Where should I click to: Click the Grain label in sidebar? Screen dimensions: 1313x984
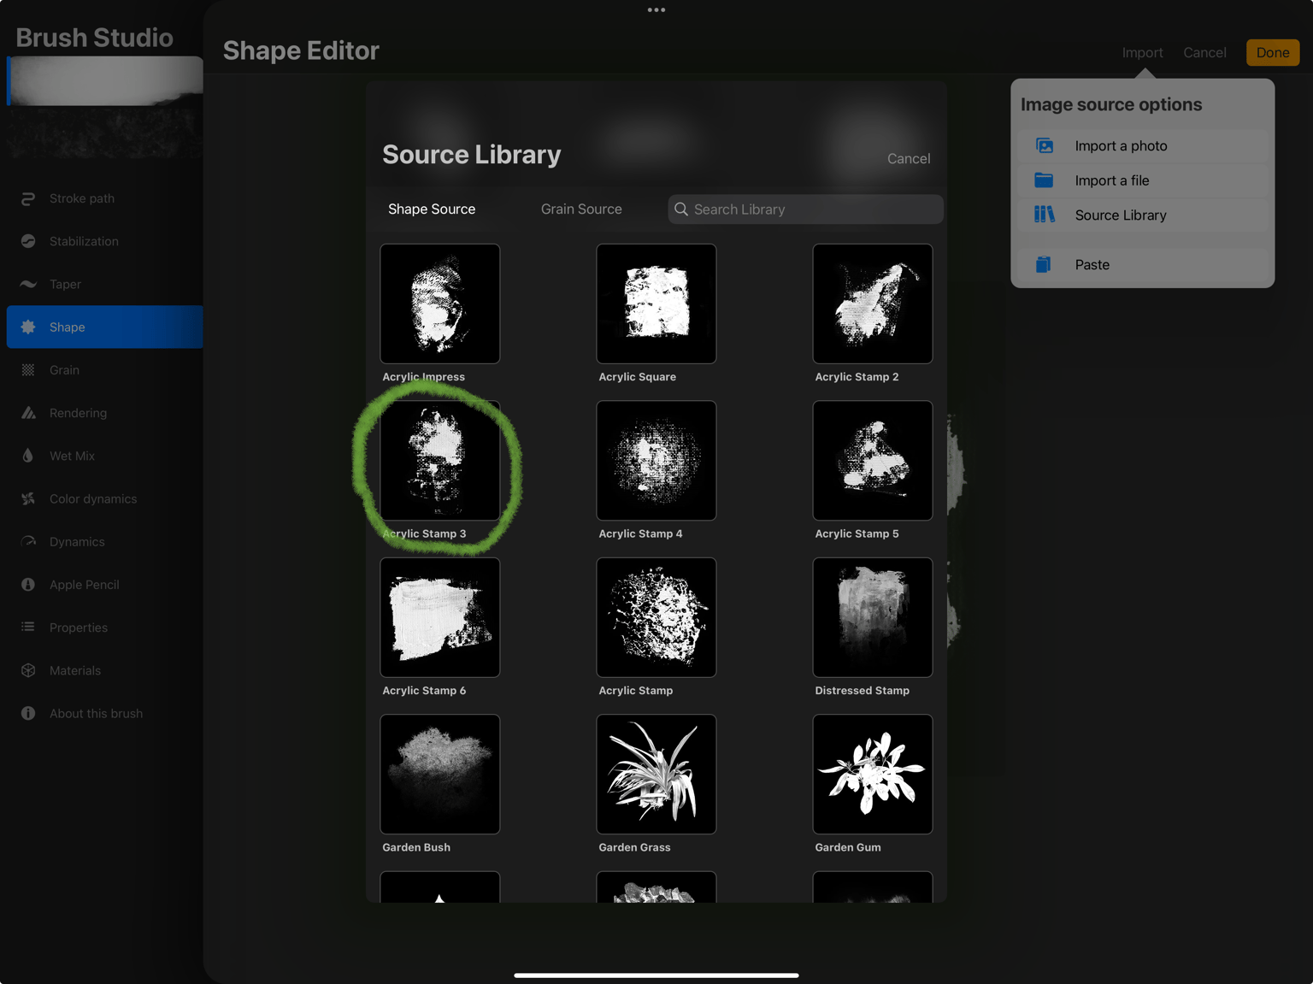point(64,370)
